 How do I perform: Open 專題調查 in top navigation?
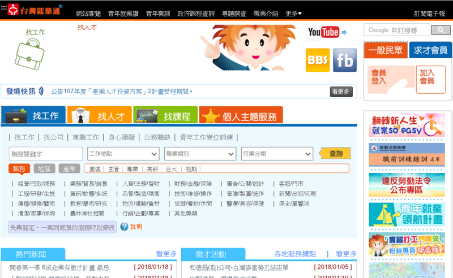click(234, 14)
